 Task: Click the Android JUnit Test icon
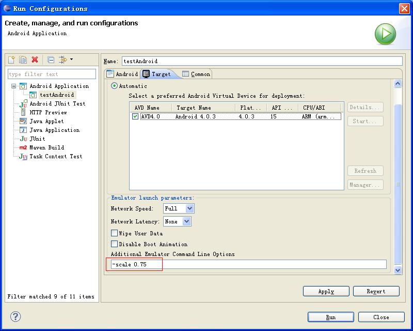(23, 103)
